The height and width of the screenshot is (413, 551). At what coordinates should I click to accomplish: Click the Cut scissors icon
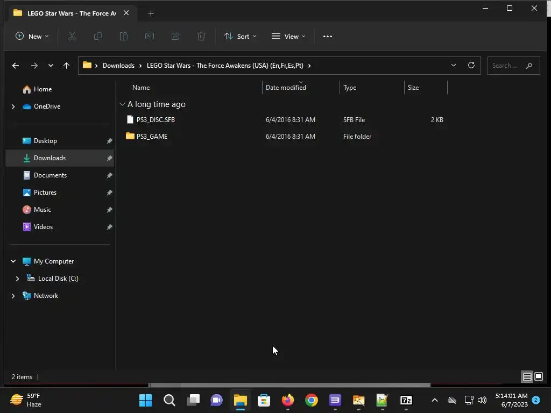click(x=72, y=36)
